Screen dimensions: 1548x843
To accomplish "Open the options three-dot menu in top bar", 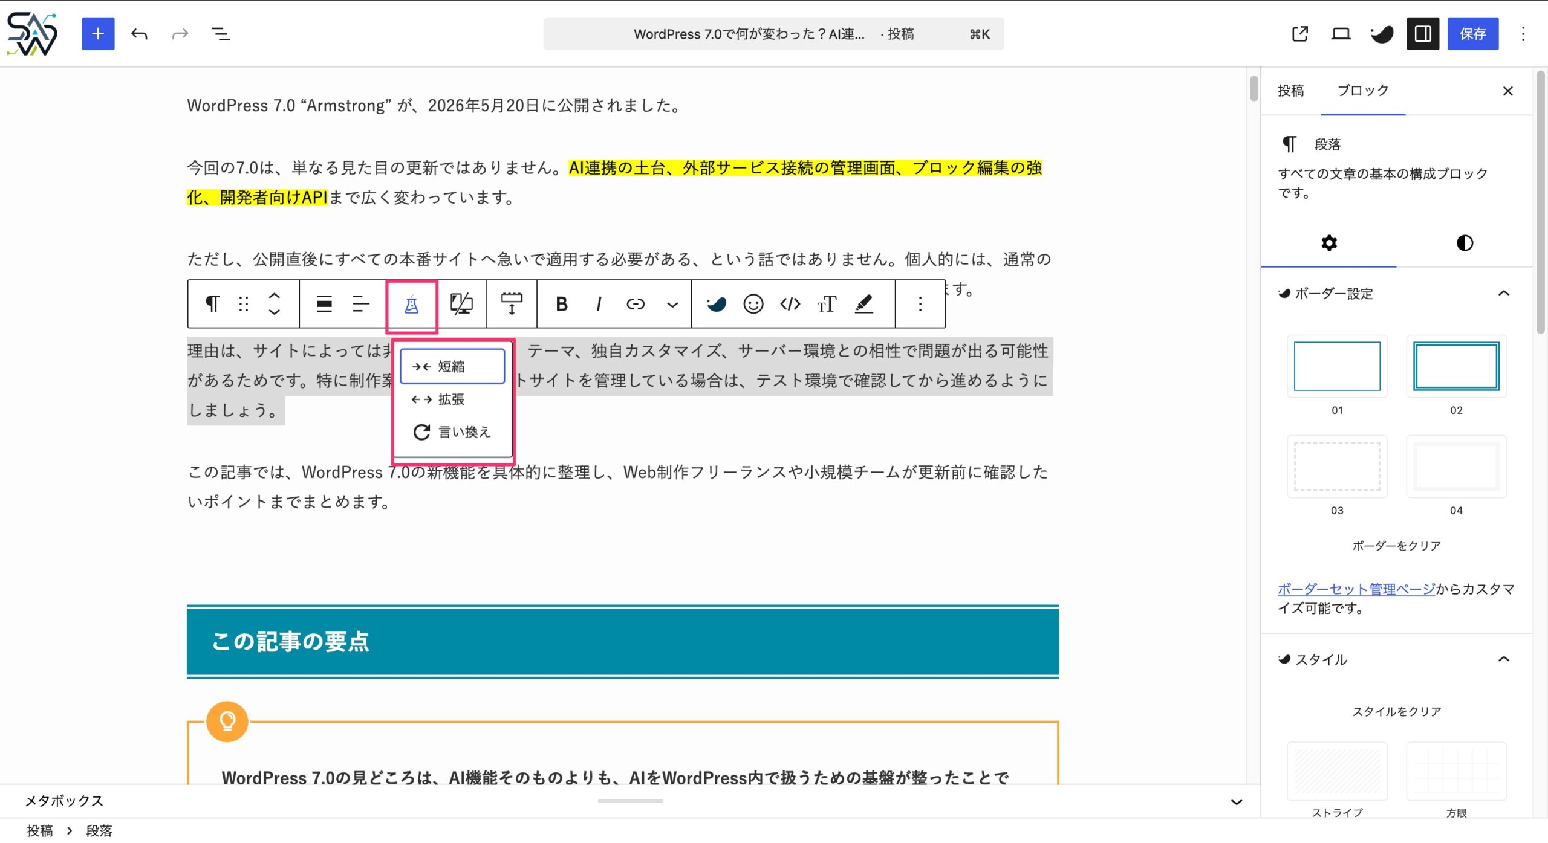I will [x=1523, y=34].
